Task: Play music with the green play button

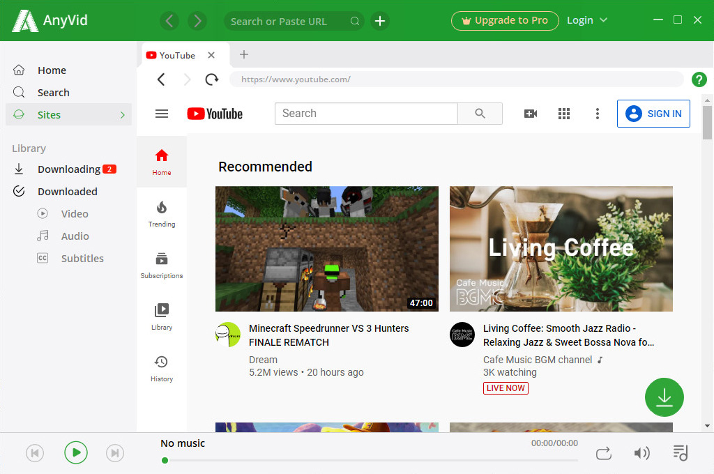Action: click(75, 452)
